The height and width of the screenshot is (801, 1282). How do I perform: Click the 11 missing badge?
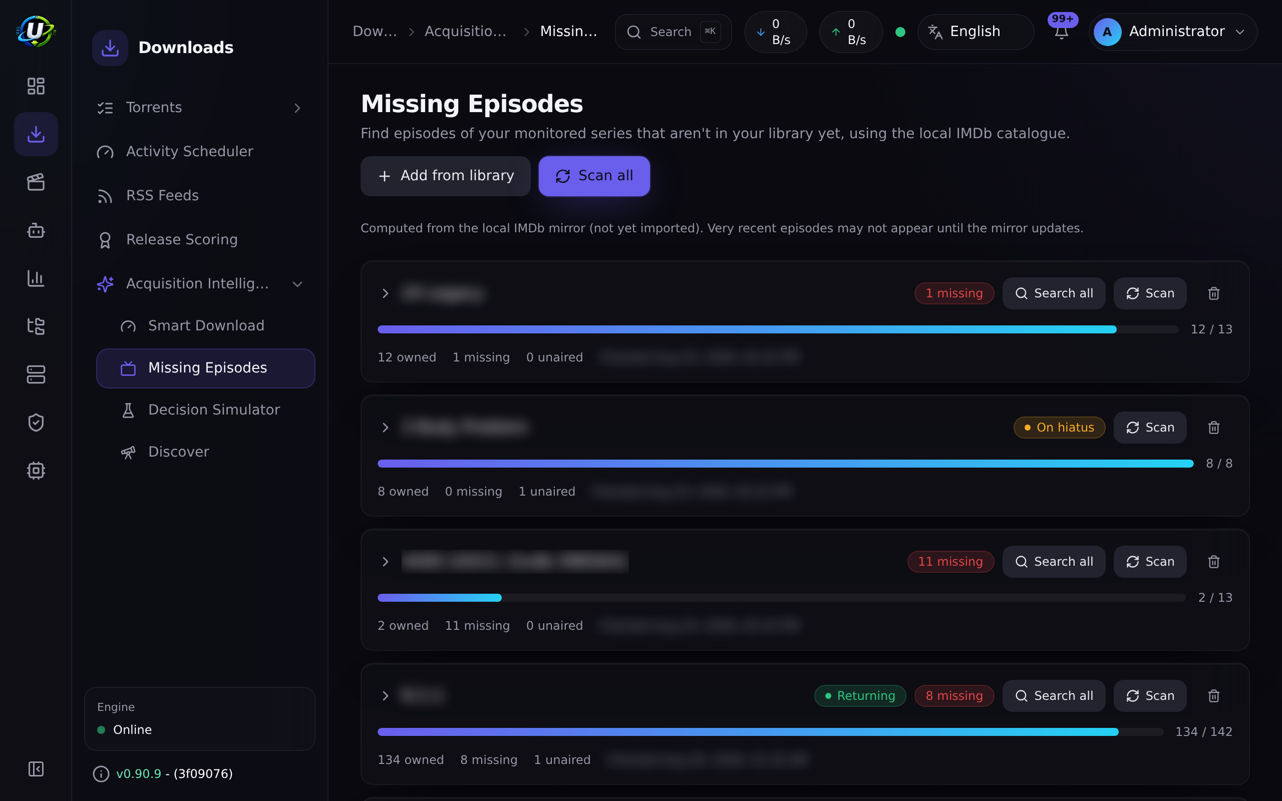pyautogui.click(x=950, y=562)
